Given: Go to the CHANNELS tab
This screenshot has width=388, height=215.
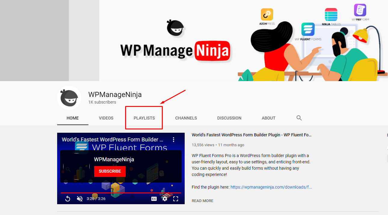Looking at the screenshot, I should coord(186,118).
